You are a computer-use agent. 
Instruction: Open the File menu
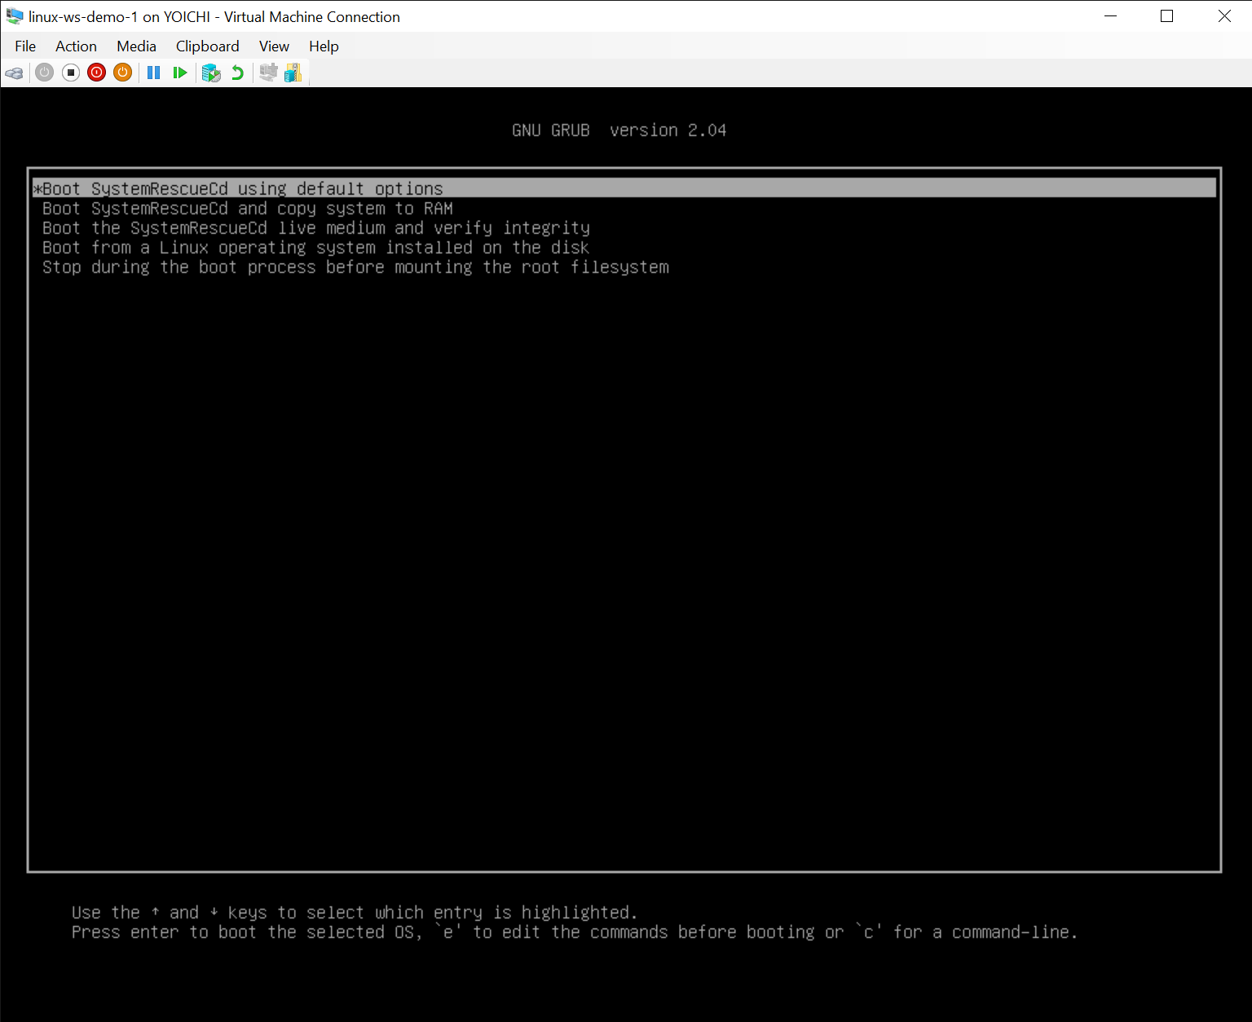pyautogui.click(x=25, y=46)
